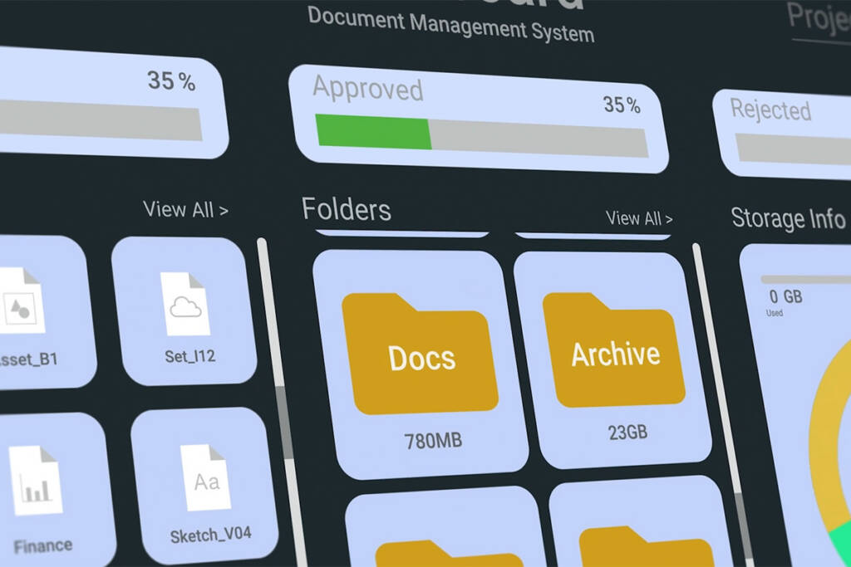Click the progress bar in the leftmost 35% card
The image size is (851, 567).
pos(101,120)
